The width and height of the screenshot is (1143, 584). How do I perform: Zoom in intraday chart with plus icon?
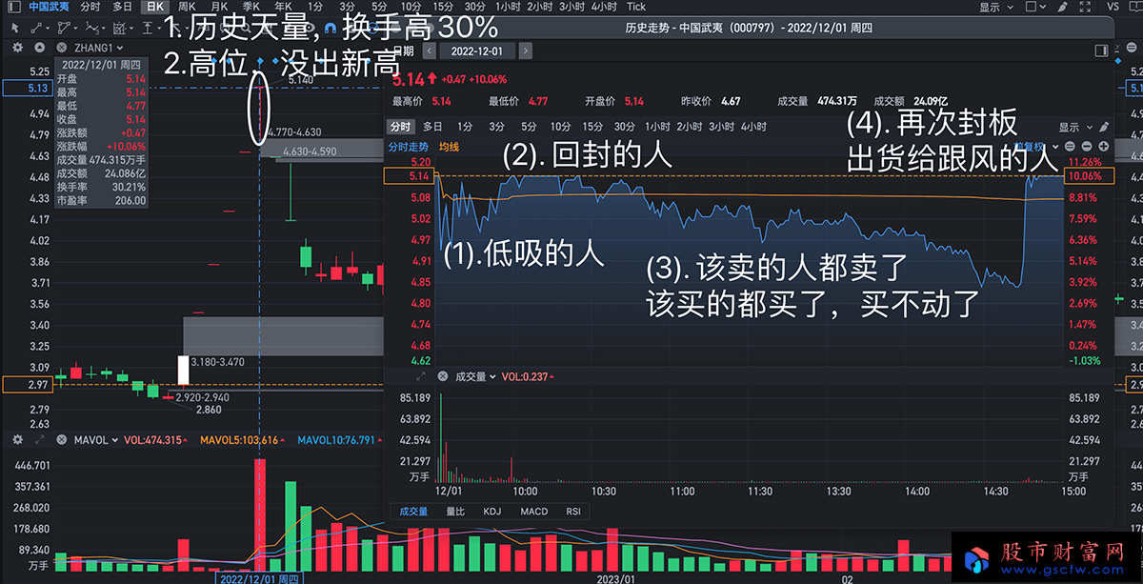tap(1103, 147)
